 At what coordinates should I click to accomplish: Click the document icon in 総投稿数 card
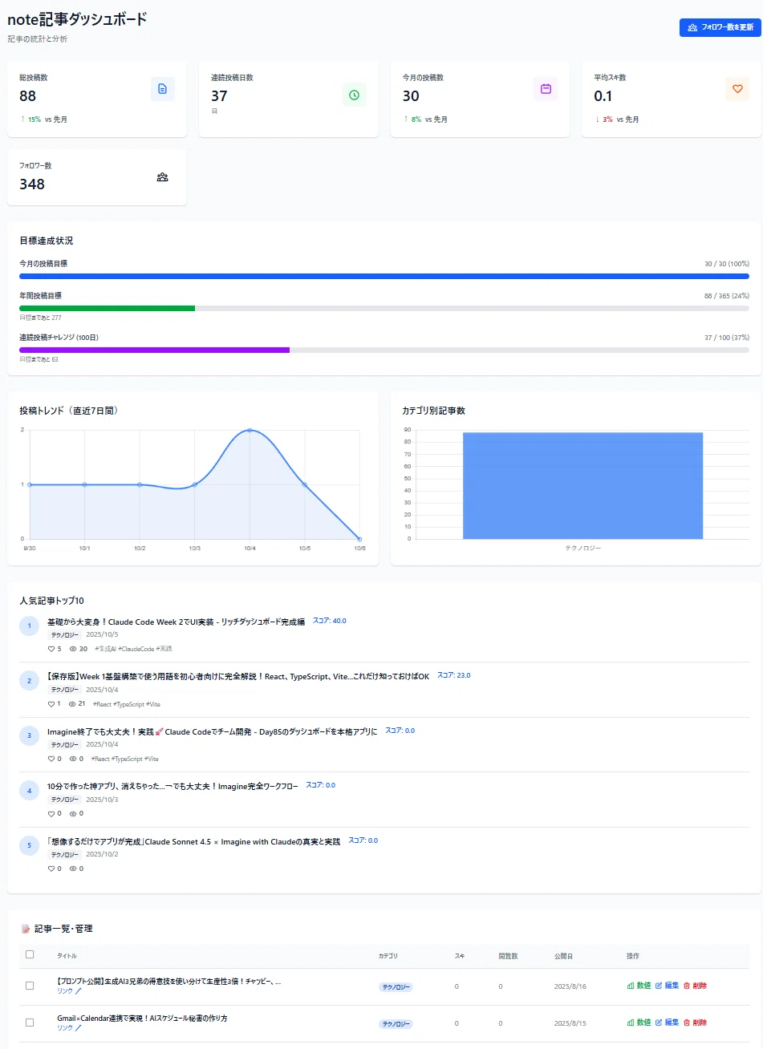[x=163, y=89]
